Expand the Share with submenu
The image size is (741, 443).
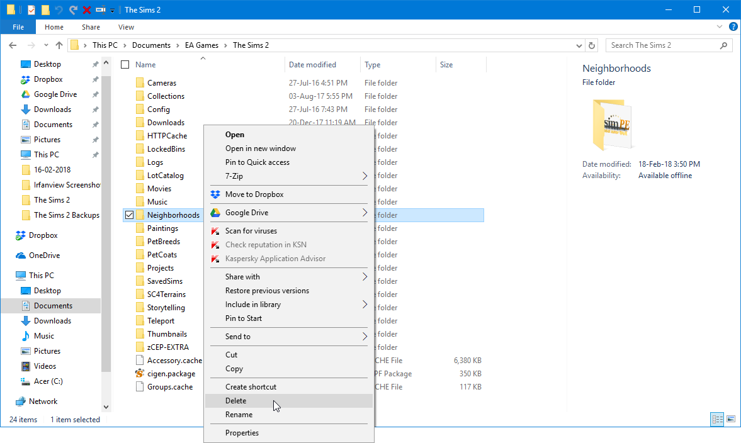(365, 276)
